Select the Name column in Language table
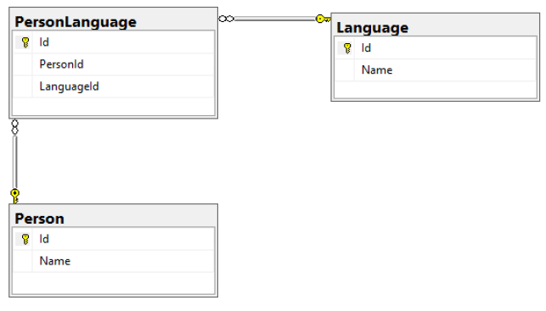 pos(436,70)
